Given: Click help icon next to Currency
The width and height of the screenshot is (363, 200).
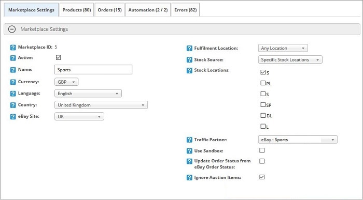Looking at the screenshot, I should coord(13,82).
